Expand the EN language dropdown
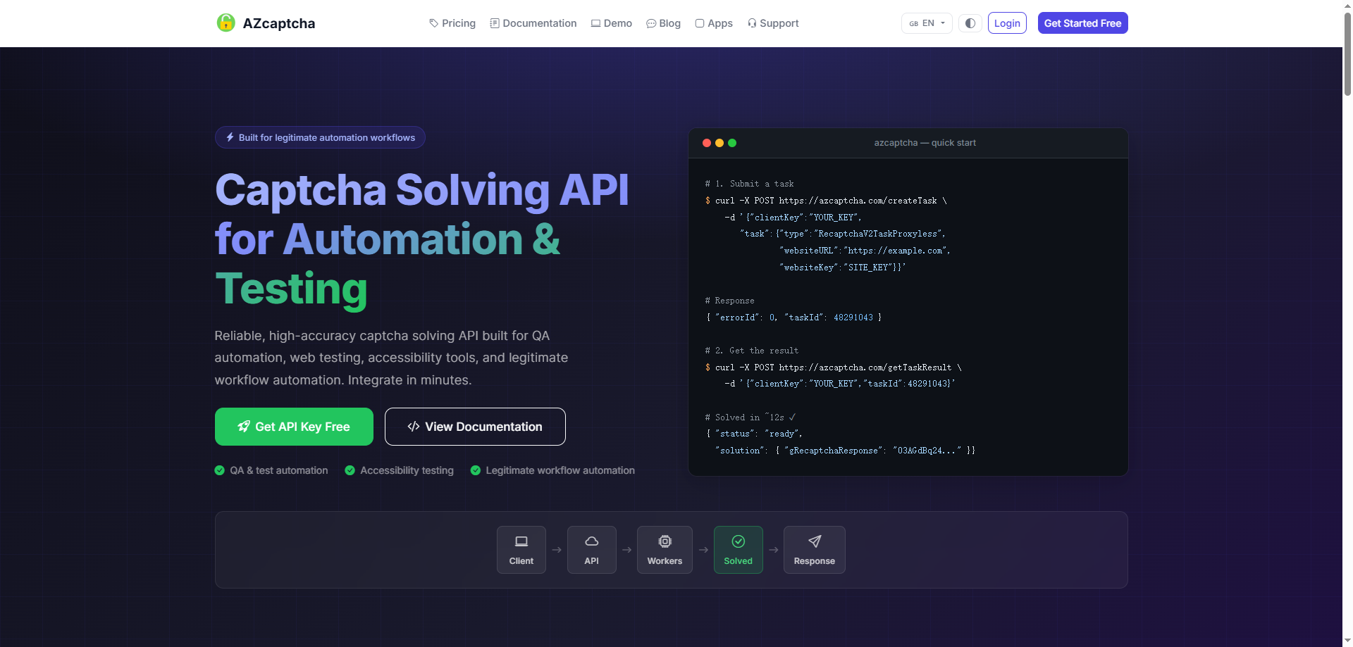 click(x=927, y=23)
